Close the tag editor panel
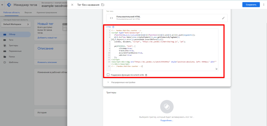 coord(72,5)
